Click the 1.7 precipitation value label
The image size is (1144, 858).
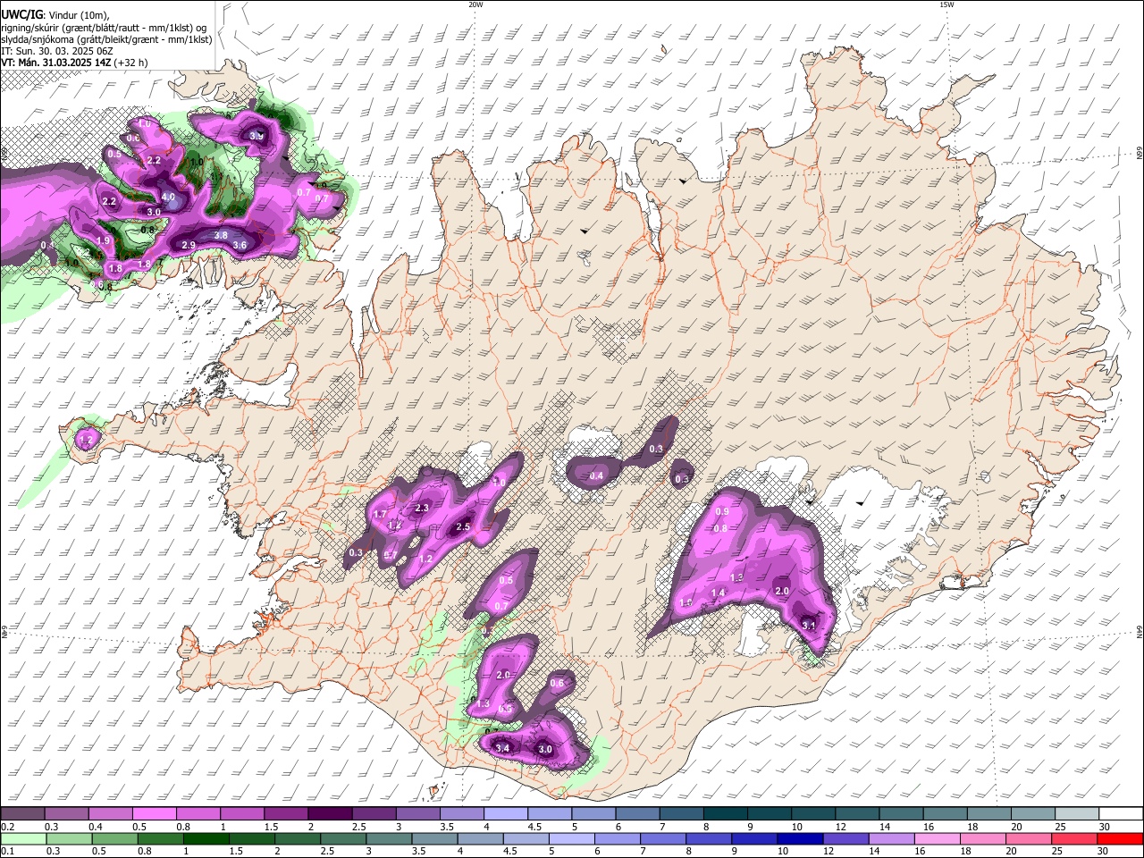coord(380,515)
